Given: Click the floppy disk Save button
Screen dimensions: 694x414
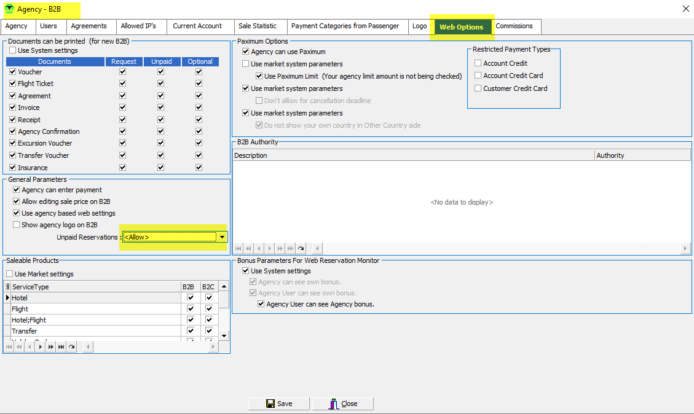Looking at the screenshot, I should (x=279, y=404).
